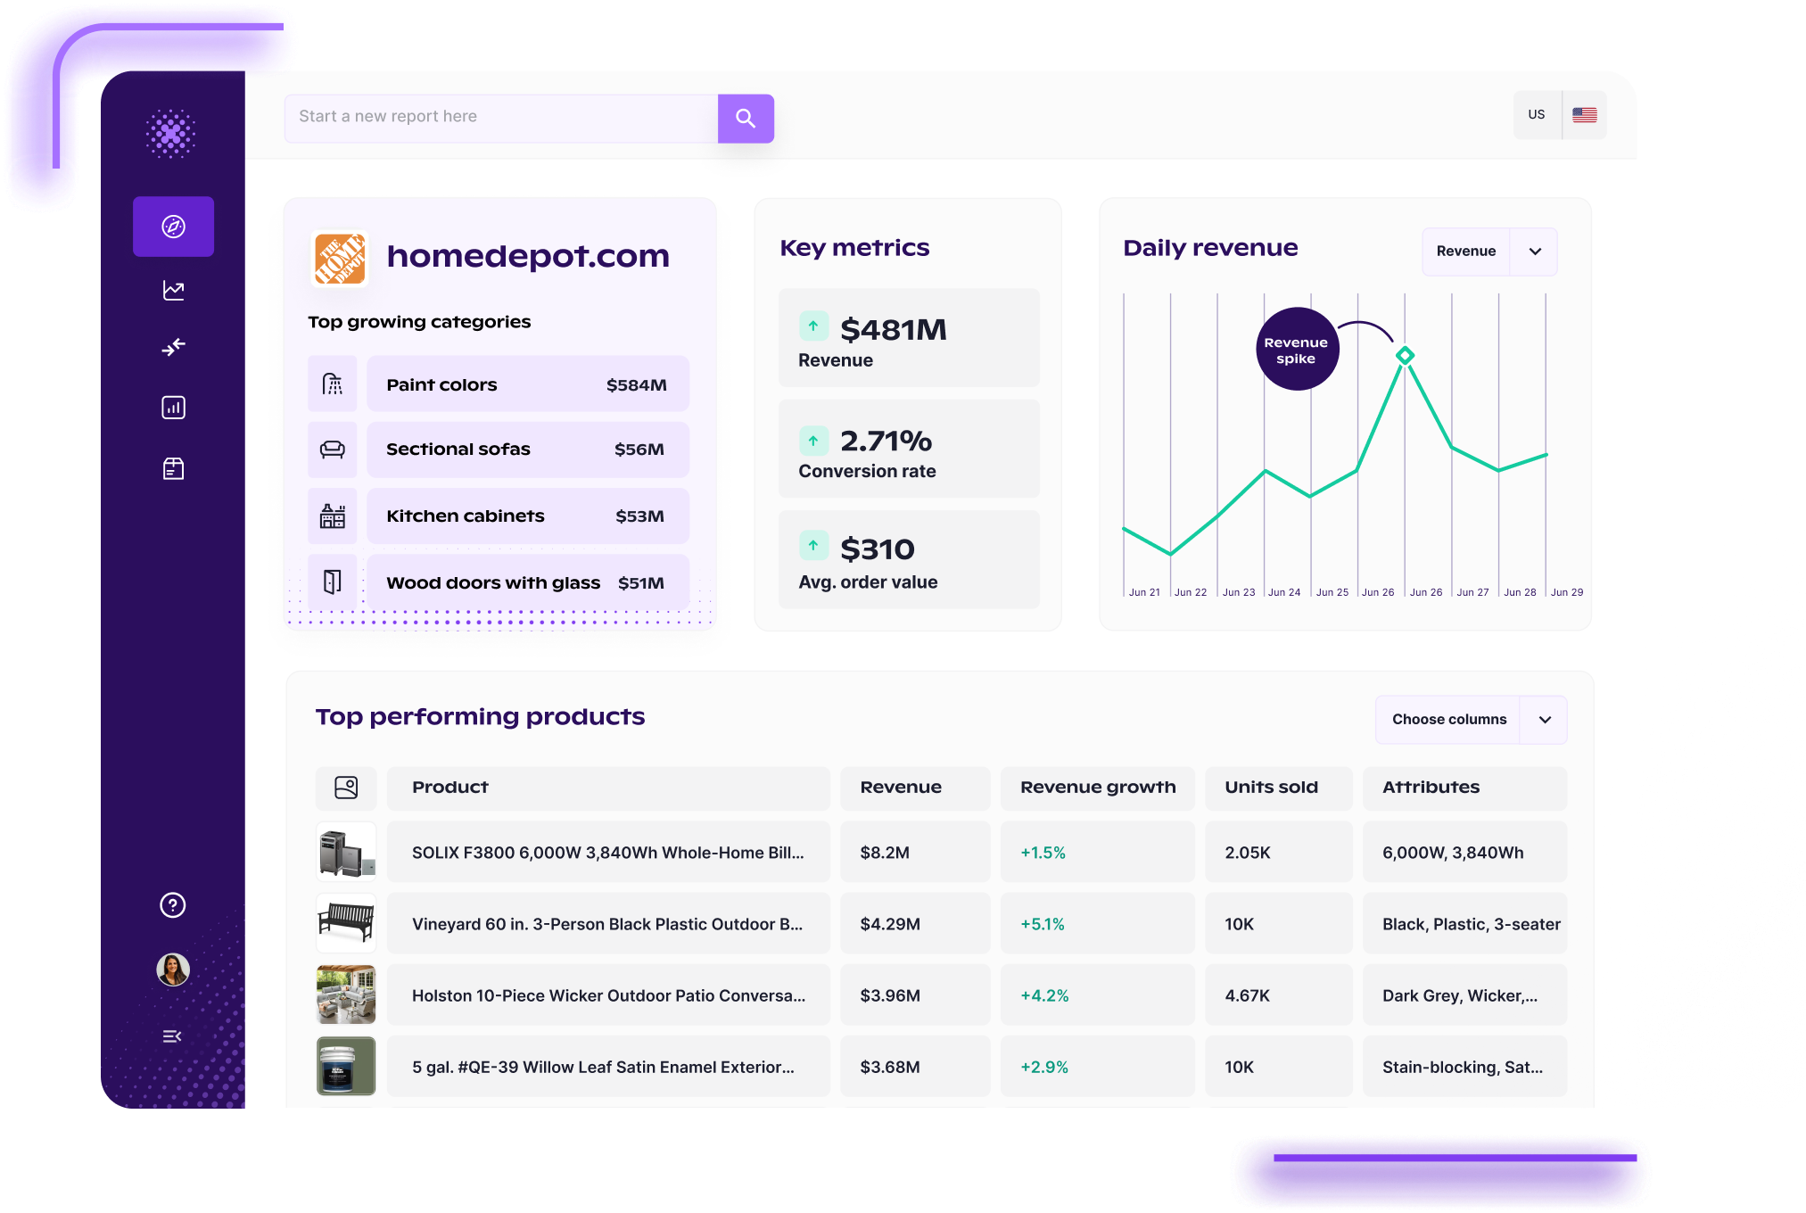Click the $3.96M revenue cell
The image size is (1806, 1213).
click(x=915, y=995)
